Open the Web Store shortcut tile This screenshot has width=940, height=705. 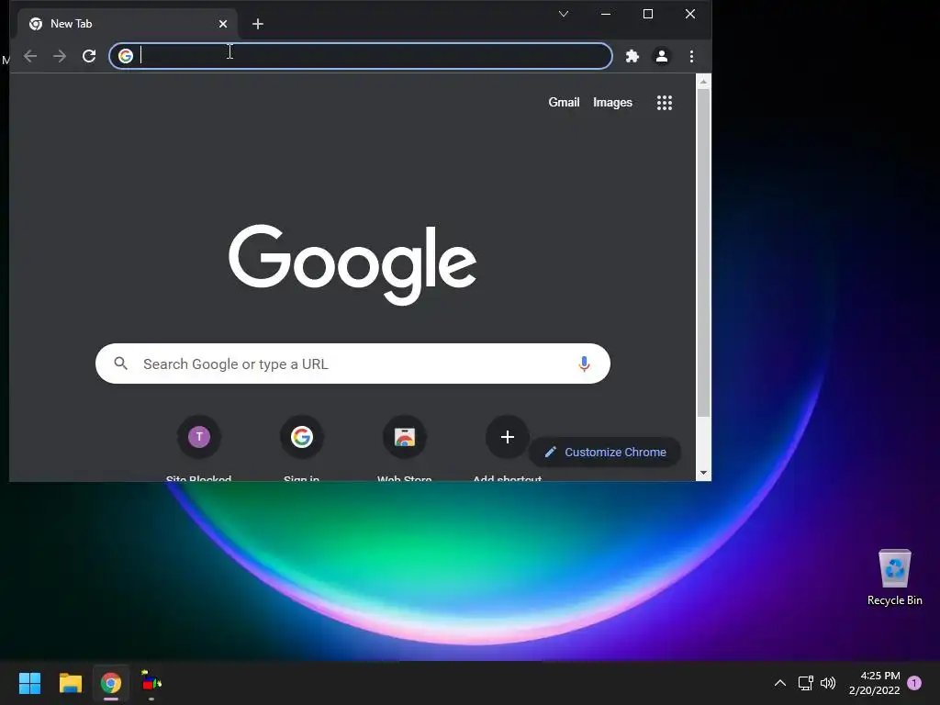point(405,448)
